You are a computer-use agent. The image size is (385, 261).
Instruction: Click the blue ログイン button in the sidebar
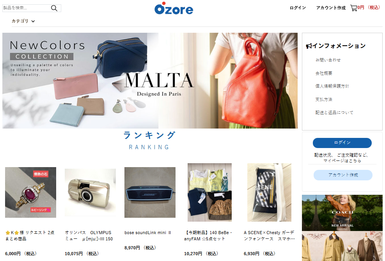[x=342, y=143]
